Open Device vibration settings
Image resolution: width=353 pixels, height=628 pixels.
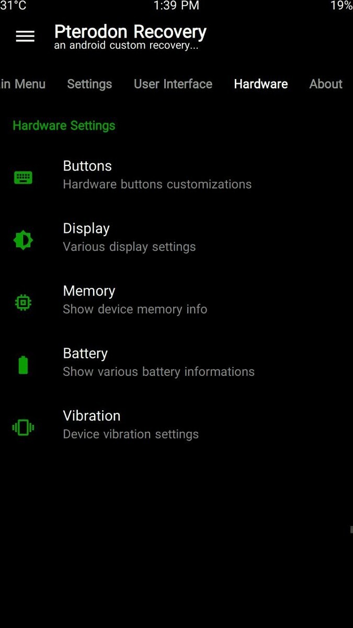(176, 424)
